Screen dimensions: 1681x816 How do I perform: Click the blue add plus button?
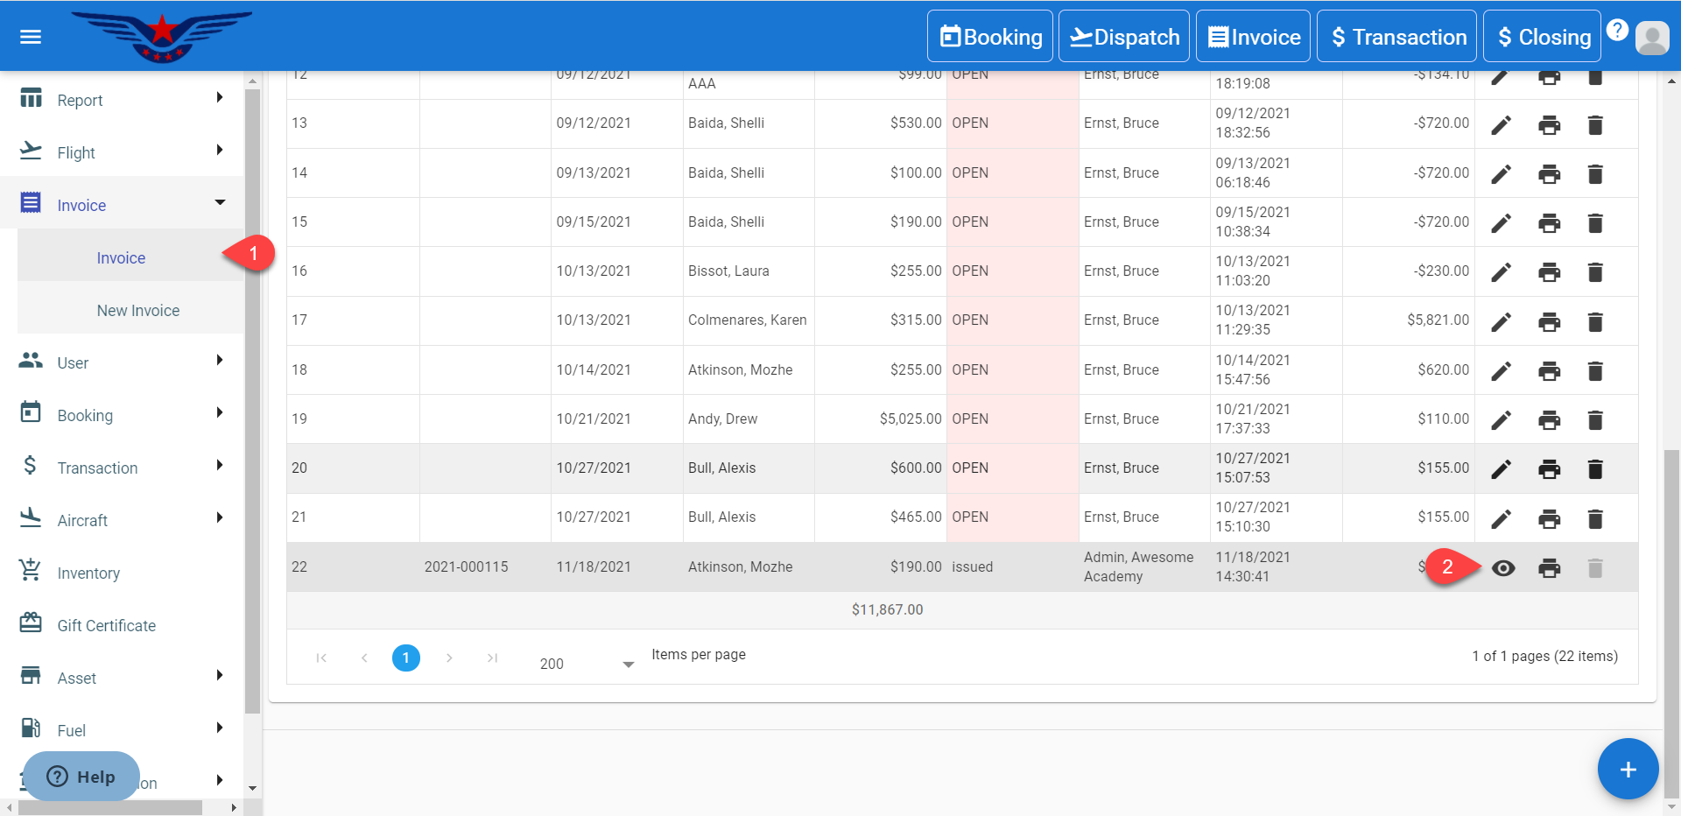pyautogui.click(x=1627, y=769)
